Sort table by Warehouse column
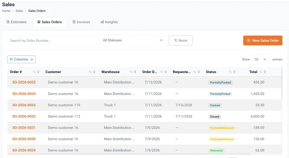This screenshot has height=158, width=289. click(x=131, y=72)
